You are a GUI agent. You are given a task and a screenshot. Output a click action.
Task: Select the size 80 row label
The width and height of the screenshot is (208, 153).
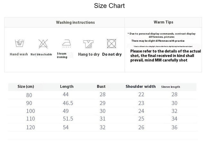point(29,95)
